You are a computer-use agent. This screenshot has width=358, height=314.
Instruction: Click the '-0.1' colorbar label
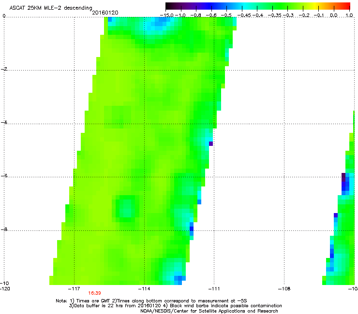[319, 15]
